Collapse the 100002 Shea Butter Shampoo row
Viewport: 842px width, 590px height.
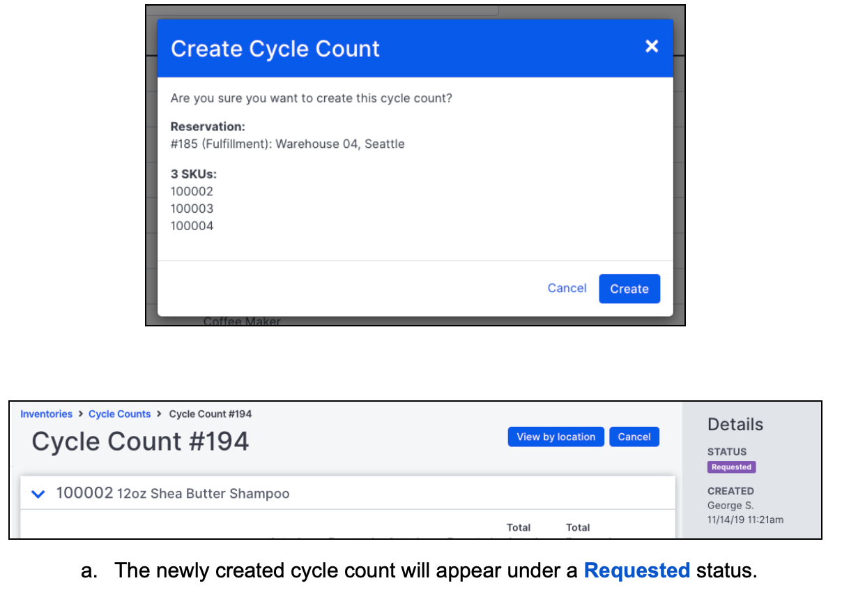point(38,493)
